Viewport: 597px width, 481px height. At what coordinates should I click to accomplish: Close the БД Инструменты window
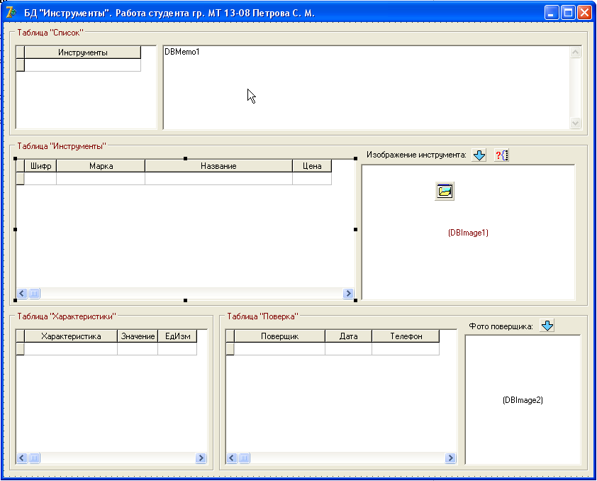click(x=584, y=13)
